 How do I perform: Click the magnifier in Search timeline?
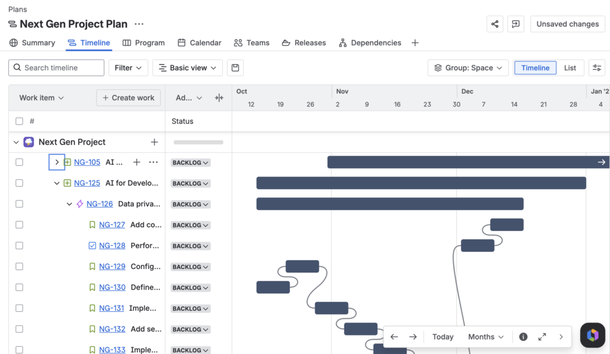pyautogui.click(x=17, y=68)
